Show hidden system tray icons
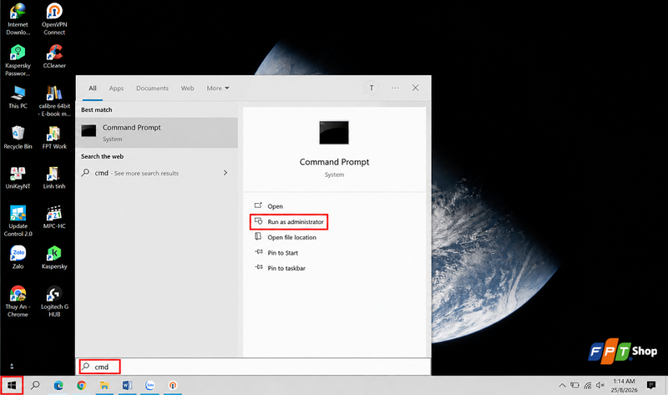Screen dimensions: 668x395 tap(562, 385)
